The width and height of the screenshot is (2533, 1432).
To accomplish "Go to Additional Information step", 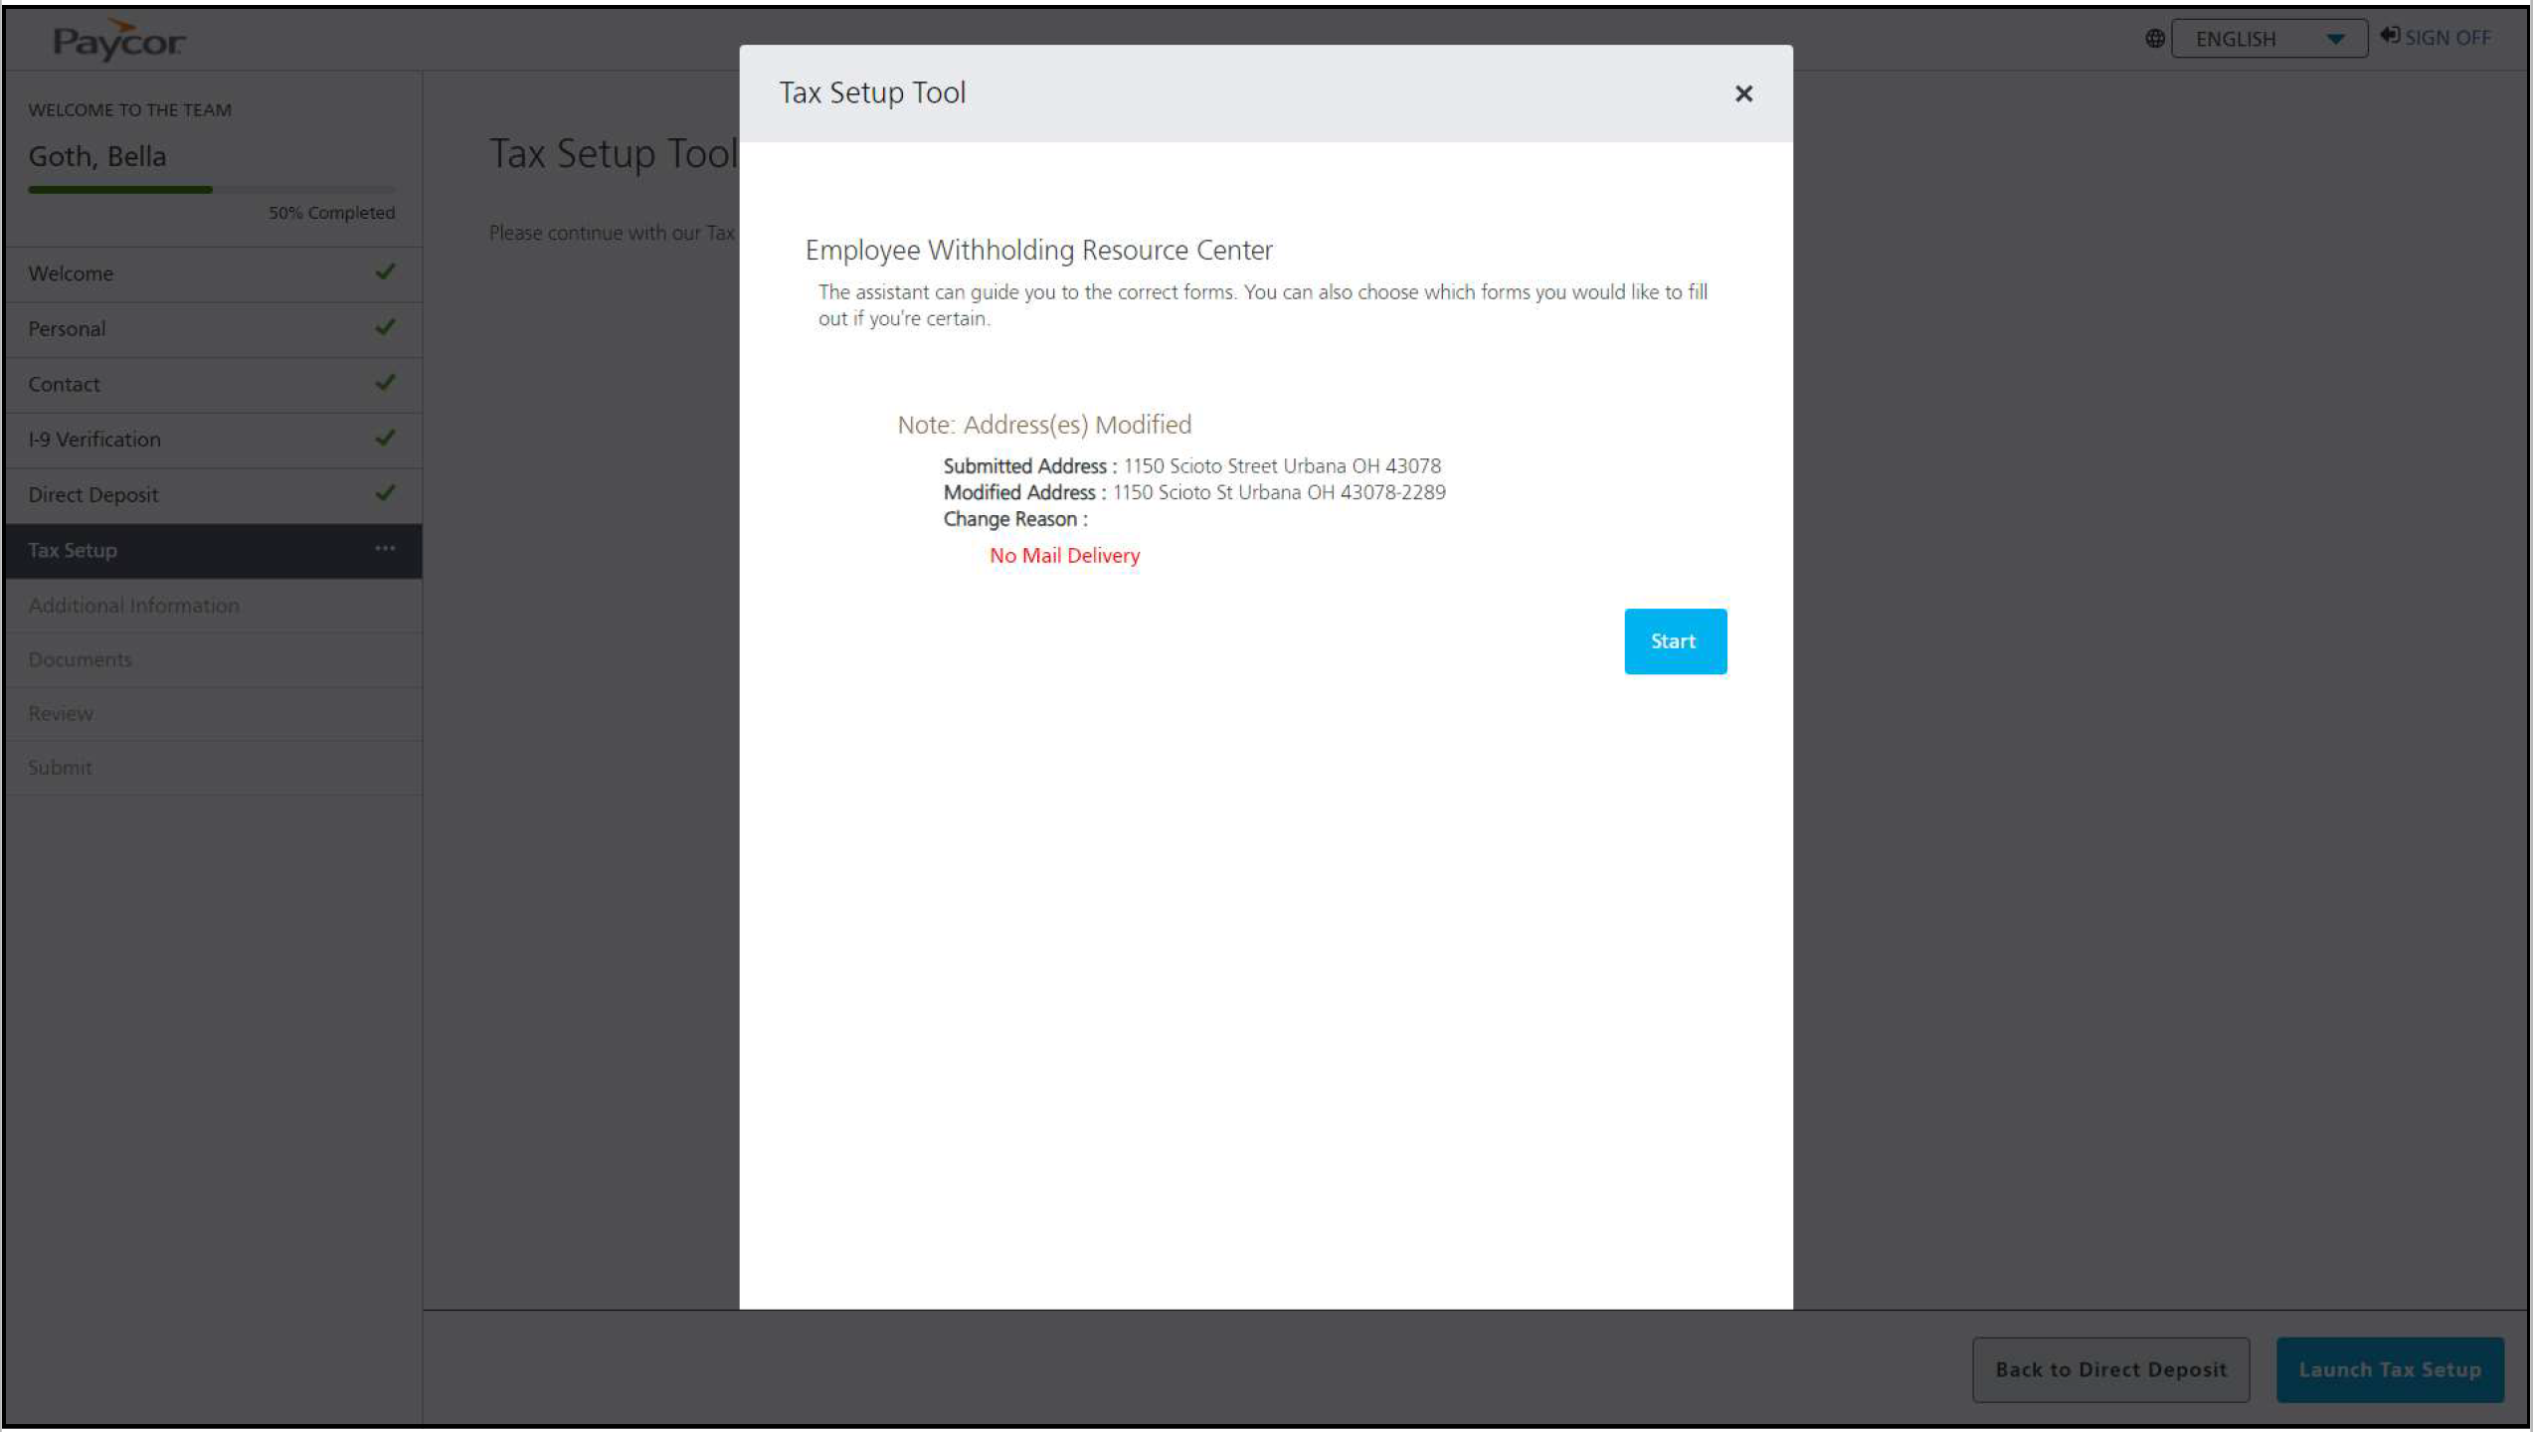I will (133, 606).
